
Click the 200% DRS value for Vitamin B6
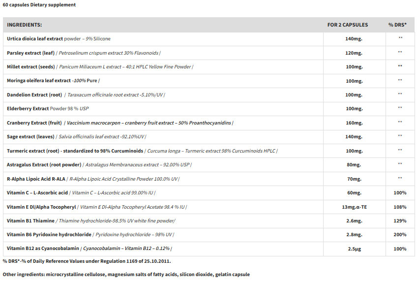coord(400,235)
